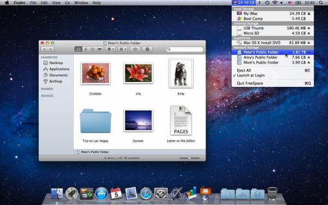Eject the USB Thumb drive

point(309,28)
